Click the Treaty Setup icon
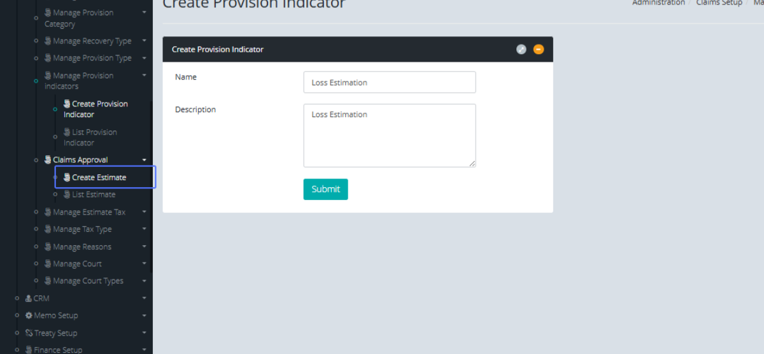This screenshot has width=764, height=354. pyautogui.click(x=29, y=333)
